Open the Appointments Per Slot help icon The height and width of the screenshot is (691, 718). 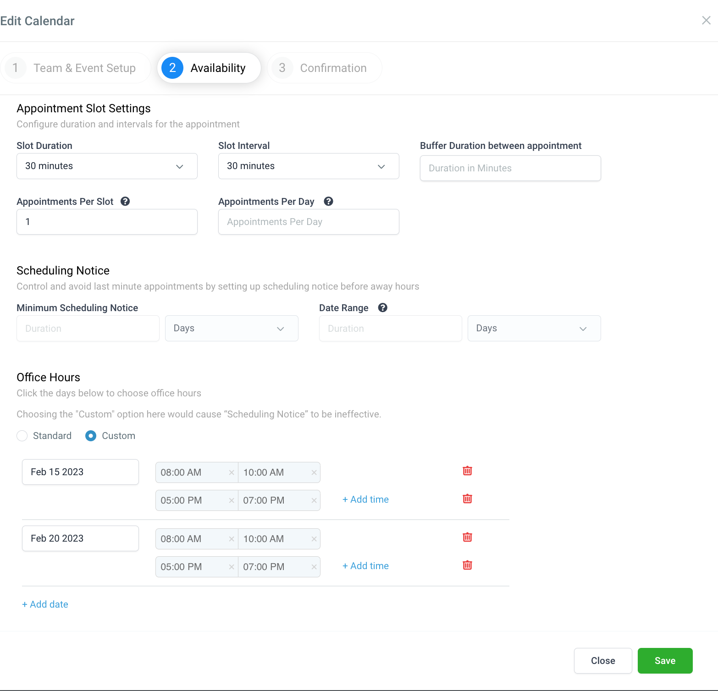coord(125,201)
